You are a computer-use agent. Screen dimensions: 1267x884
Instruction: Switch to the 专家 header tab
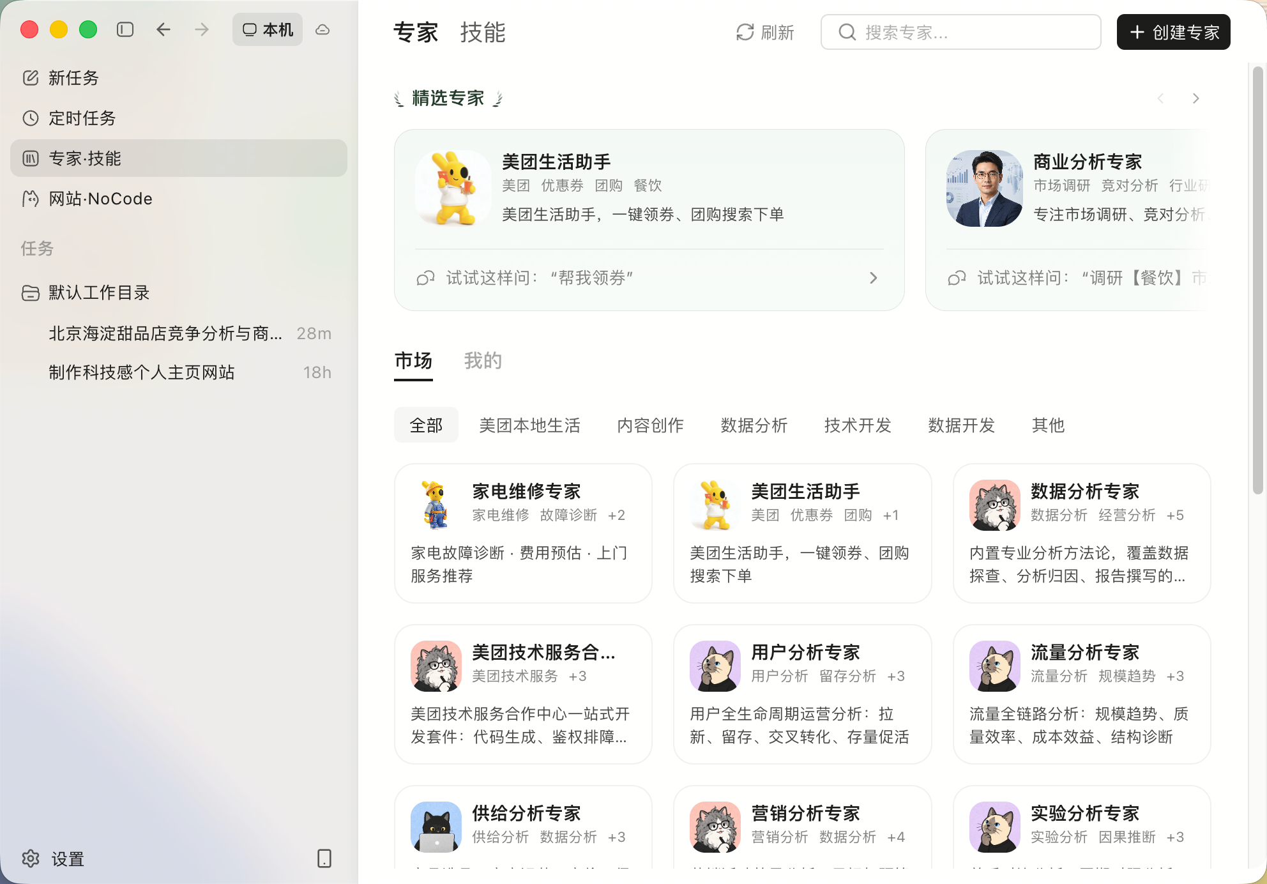tap(416, 32)
